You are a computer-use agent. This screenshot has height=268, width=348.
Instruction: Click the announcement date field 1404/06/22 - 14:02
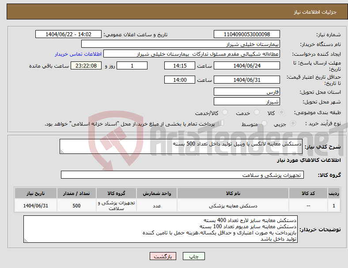tap(68, 34)
